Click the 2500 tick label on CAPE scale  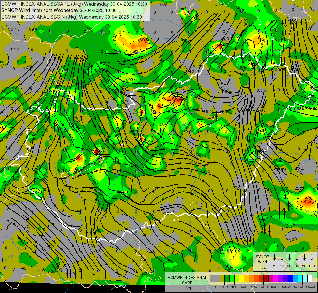pos(293,287)
